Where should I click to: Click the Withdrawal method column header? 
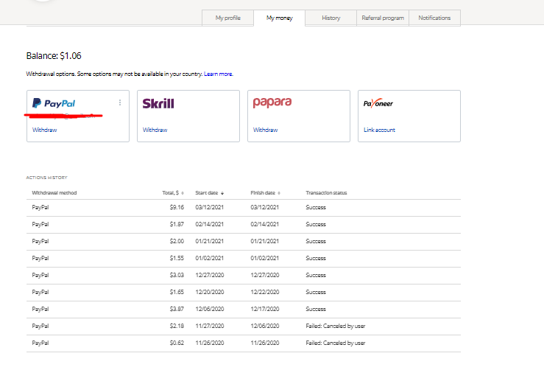54,193
